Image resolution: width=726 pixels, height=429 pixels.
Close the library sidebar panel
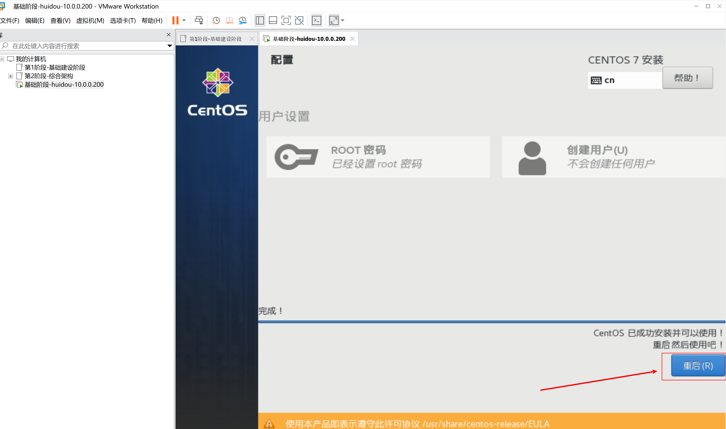(169, 35)
